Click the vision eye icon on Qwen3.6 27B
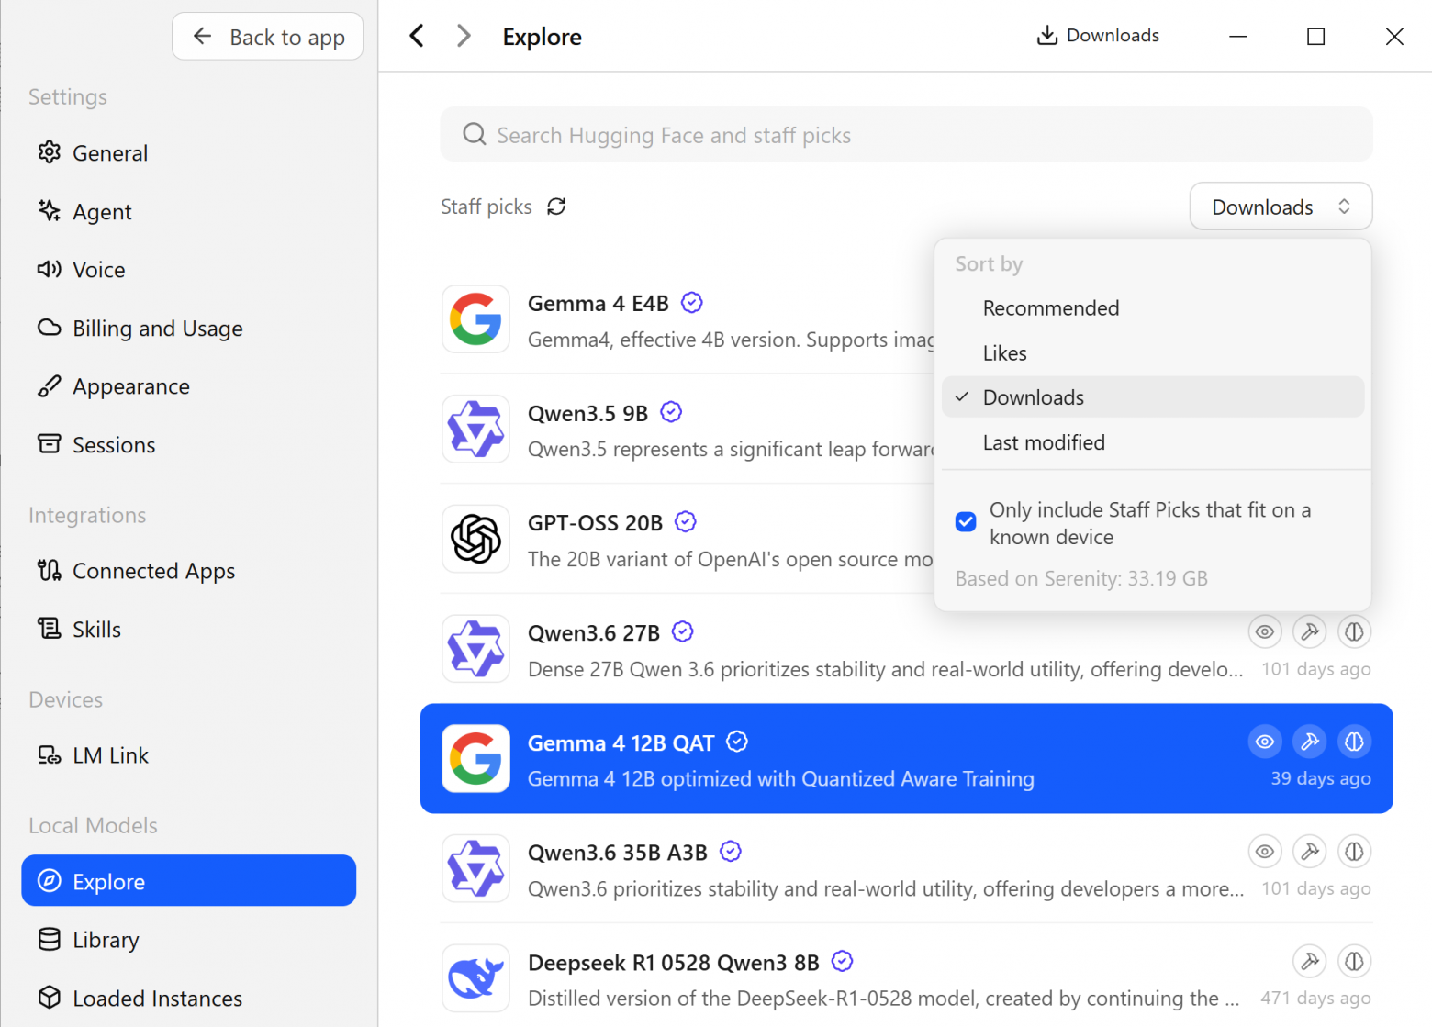1432x1027 pixels. click(x=1264, y=631)
